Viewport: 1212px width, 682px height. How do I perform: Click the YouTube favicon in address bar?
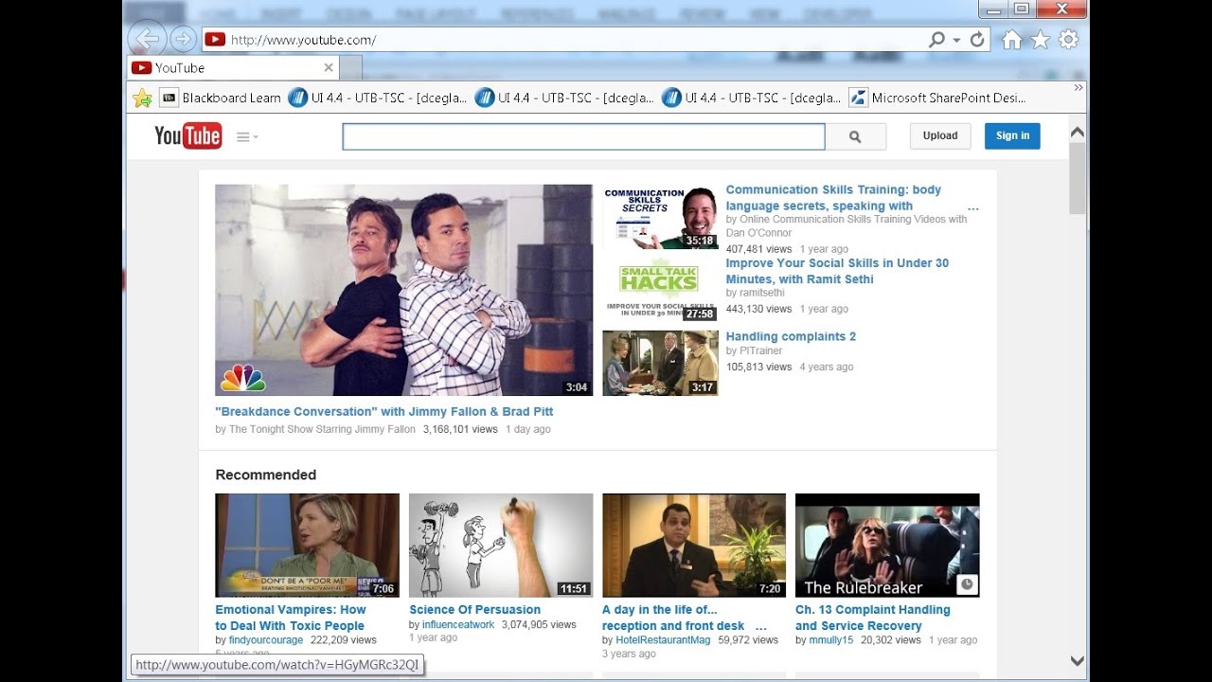[x=215, y=40]
